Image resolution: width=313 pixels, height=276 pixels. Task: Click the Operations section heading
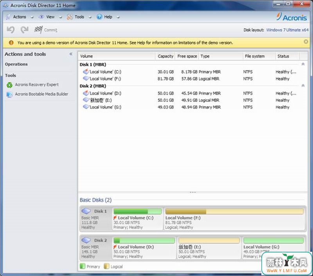pos(16,64)
